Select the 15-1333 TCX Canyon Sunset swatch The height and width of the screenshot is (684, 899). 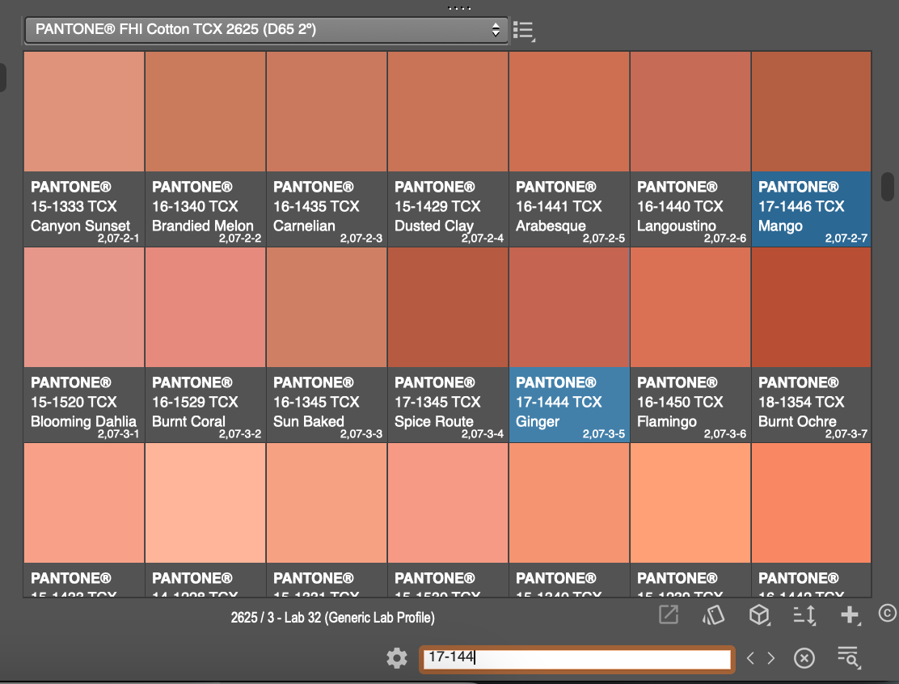tap(84, 112)
